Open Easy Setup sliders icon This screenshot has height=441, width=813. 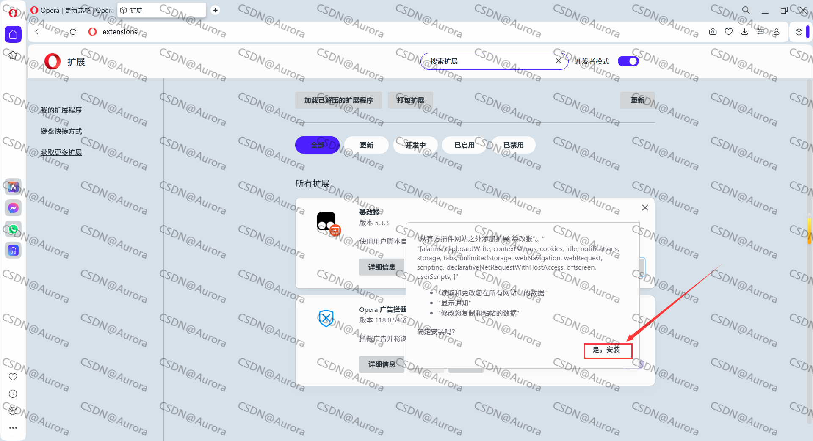pyautogui.click(x=760, y=32)
